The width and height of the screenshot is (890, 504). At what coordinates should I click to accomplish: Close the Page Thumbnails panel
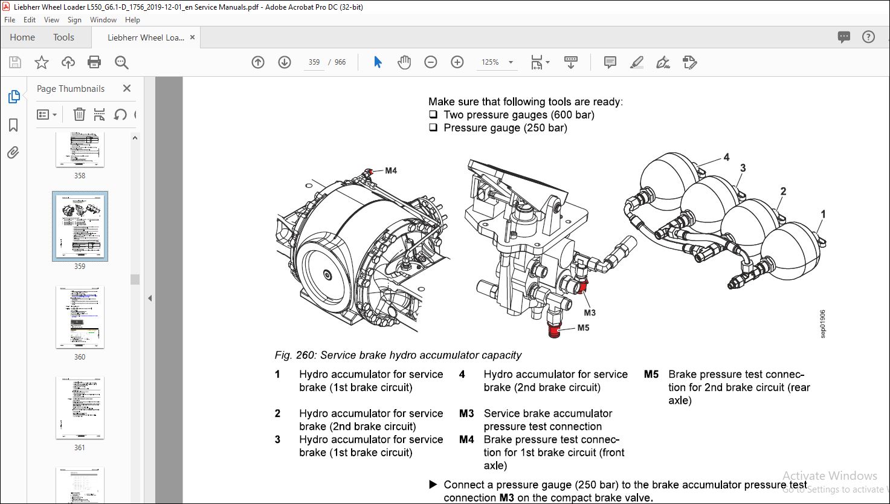127,88
